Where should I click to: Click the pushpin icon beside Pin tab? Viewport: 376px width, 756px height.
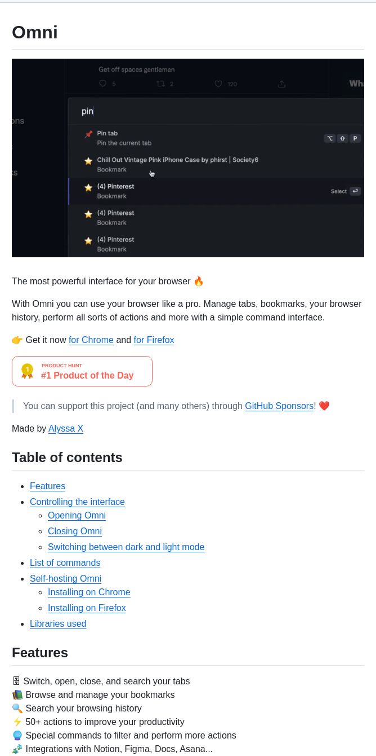88,134
